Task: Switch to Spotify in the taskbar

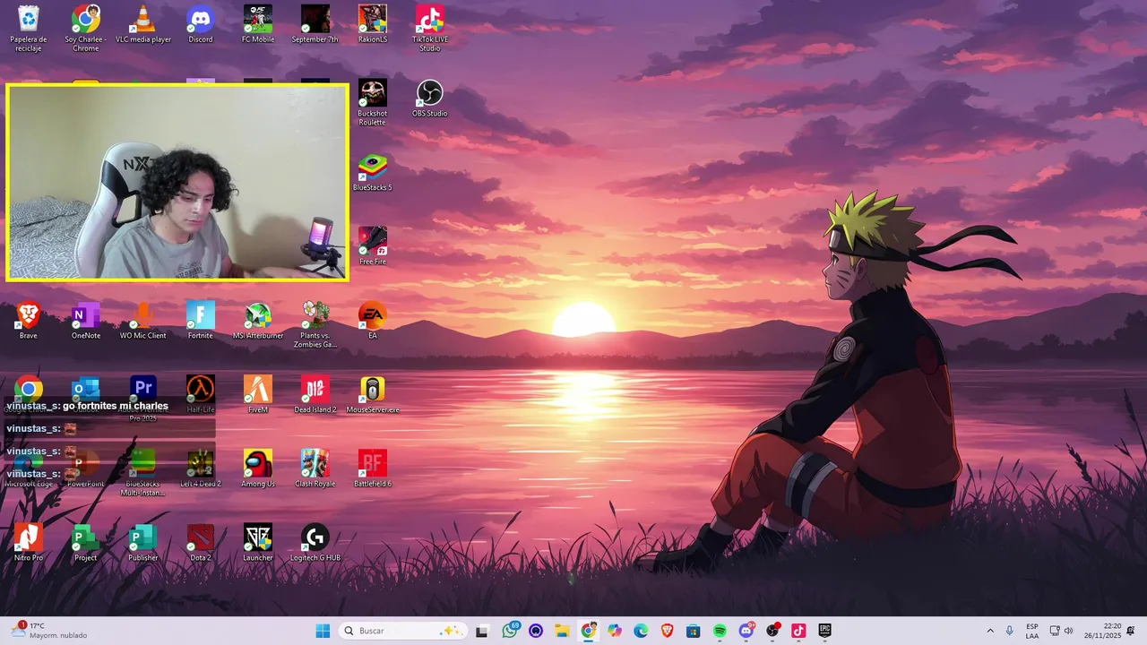Action: [x=720, y=631]
